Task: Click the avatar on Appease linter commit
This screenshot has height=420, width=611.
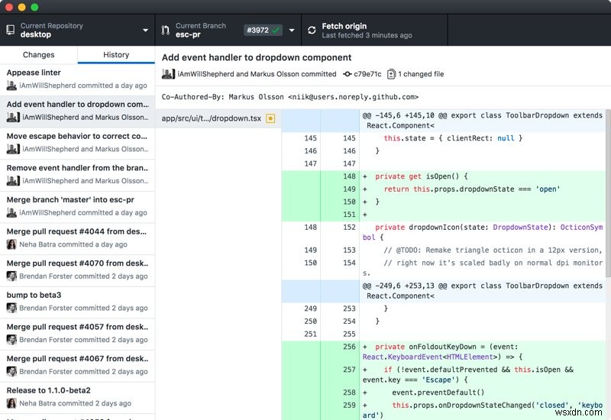Action: pos(11,86)
